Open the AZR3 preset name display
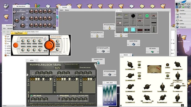This screenshot has width=191, height=107. point(72,66)
